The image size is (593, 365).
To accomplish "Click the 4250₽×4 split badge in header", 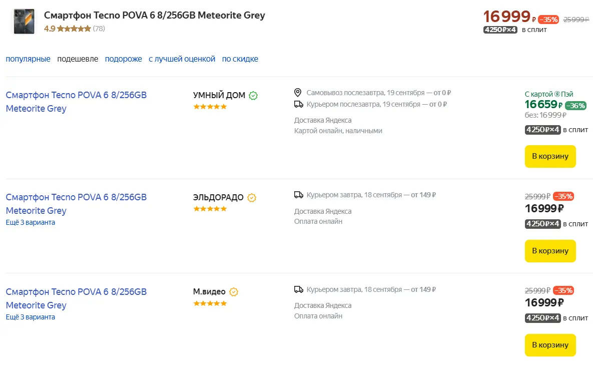I will pyautogui.click(x=500, y=30).
